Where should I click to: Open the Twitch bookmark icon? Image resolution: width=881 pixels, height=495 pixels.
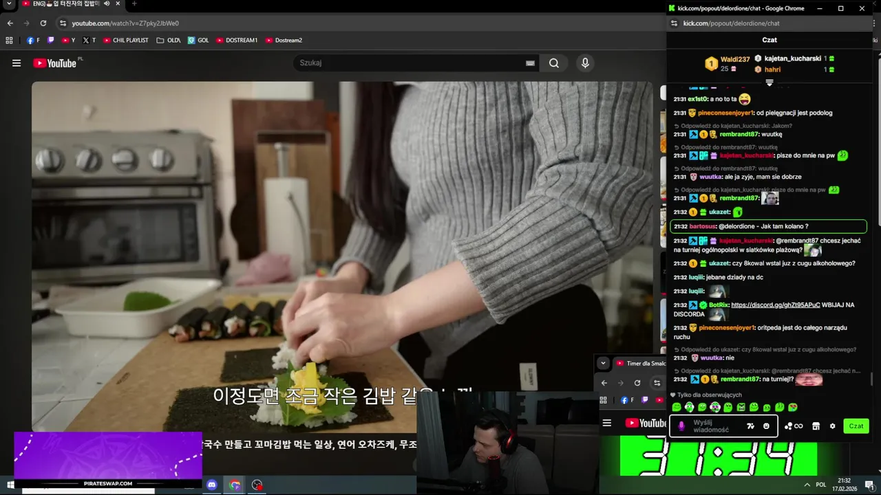pos(50,40)
